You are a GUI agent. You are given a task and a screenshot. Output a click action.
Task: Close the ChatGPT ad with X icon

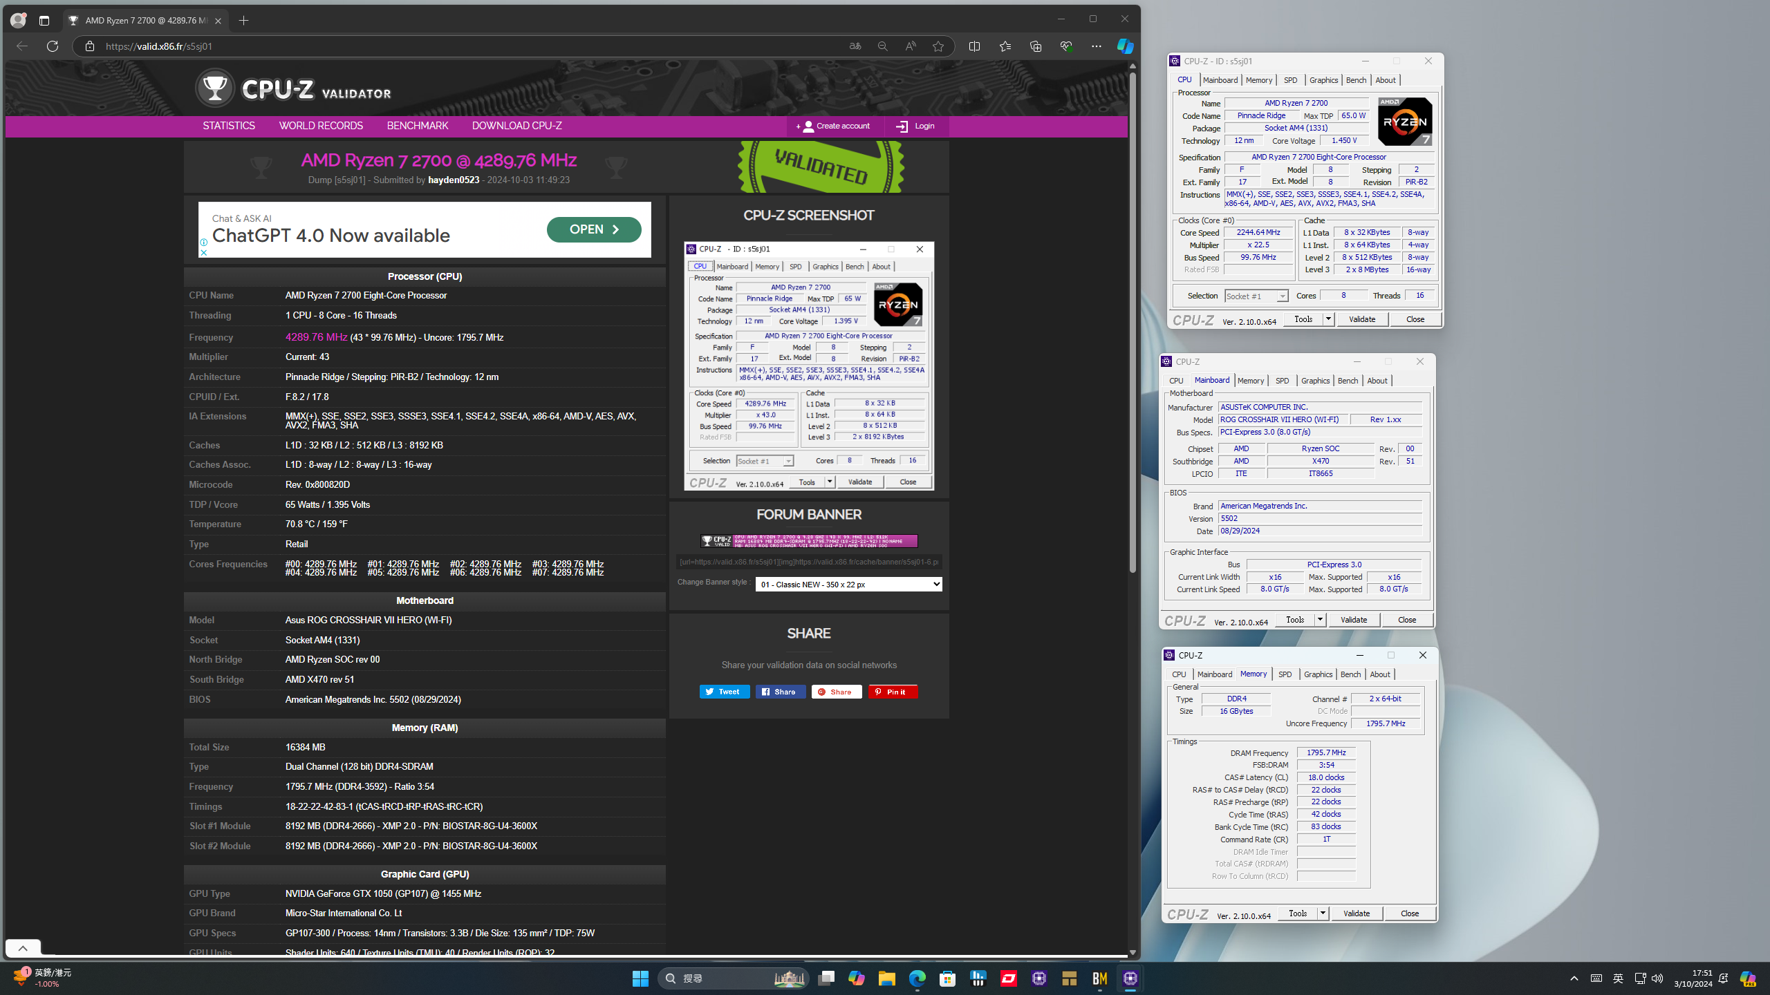click(x=203, y=253)
